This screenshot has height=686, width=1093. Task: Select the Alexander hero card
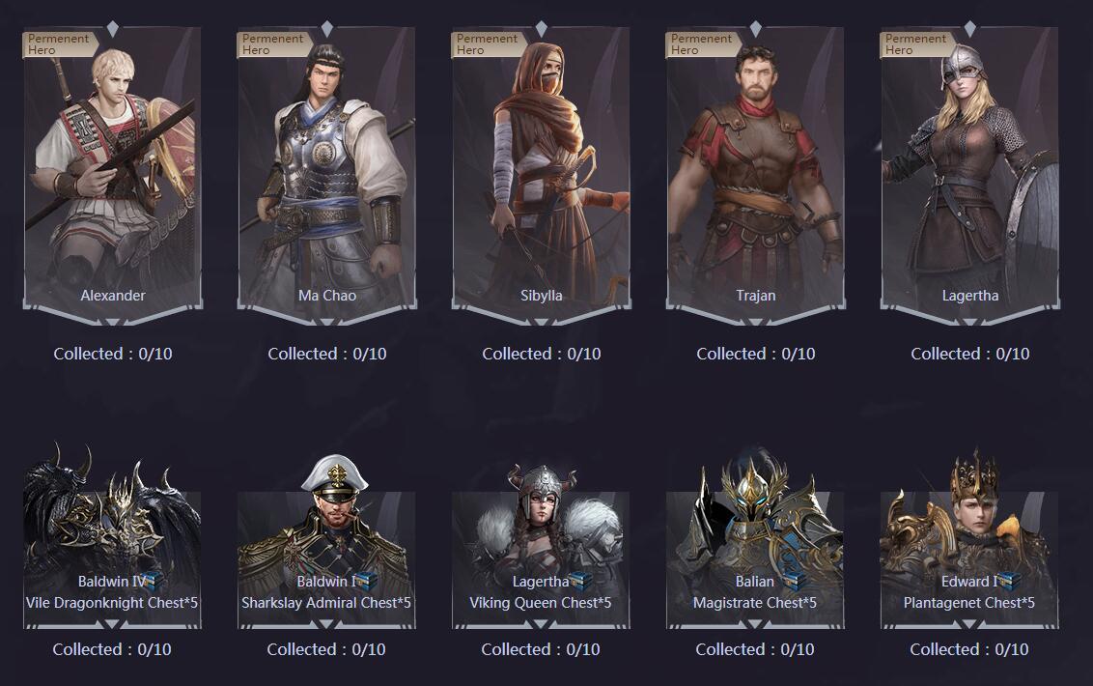[x=112, y=175]
